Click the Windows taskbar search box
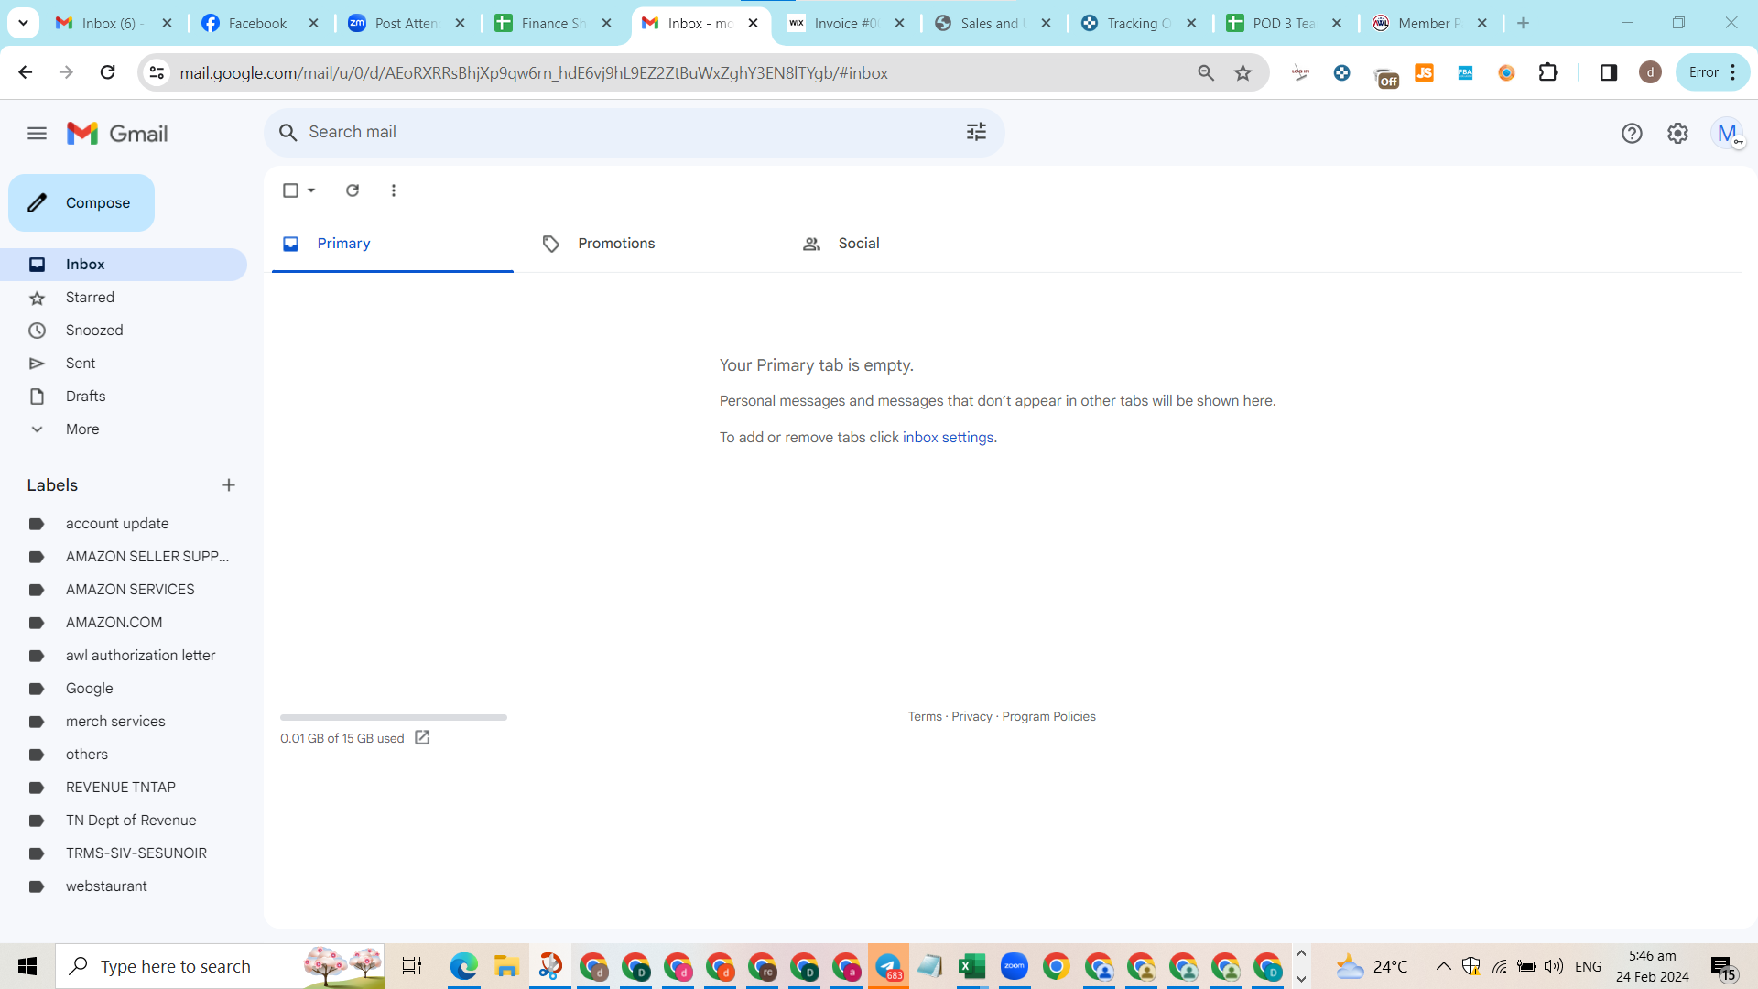The height and width of the screenshot is (989, 1758). point(220,967)
